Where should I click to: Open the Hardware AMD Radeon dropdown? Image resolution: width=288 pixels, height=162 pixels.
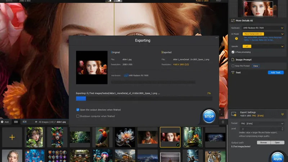pyautogui.click(x=263, y=28)
